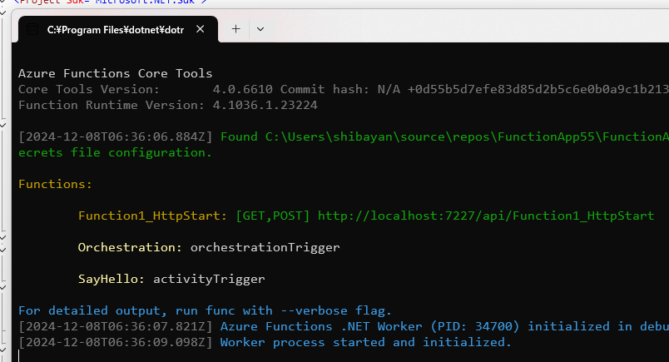The image size is (669, 362).
Task: Click the [2024-12-08T06:36:06.884Z] timestamp
Action: (x=116, y=136)
